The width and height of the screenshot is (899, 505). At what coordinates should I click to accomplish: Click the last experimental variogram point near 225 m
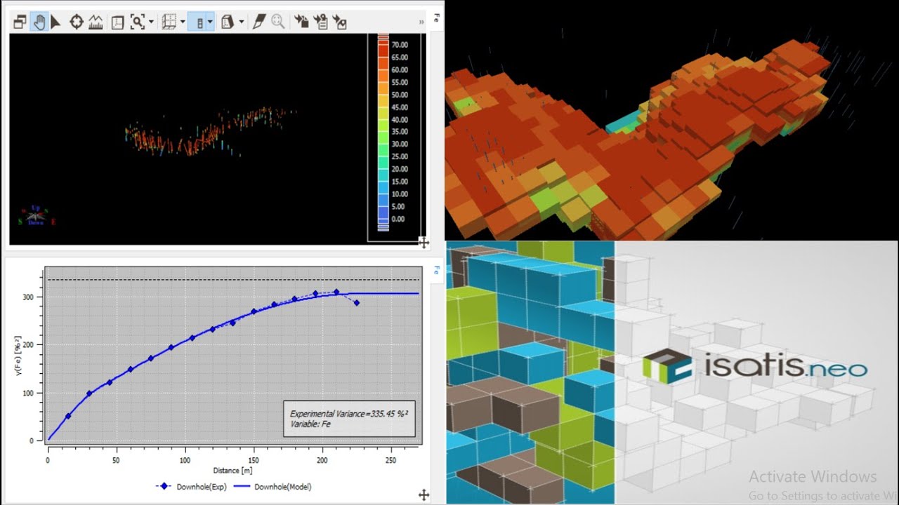coord(357,303)
